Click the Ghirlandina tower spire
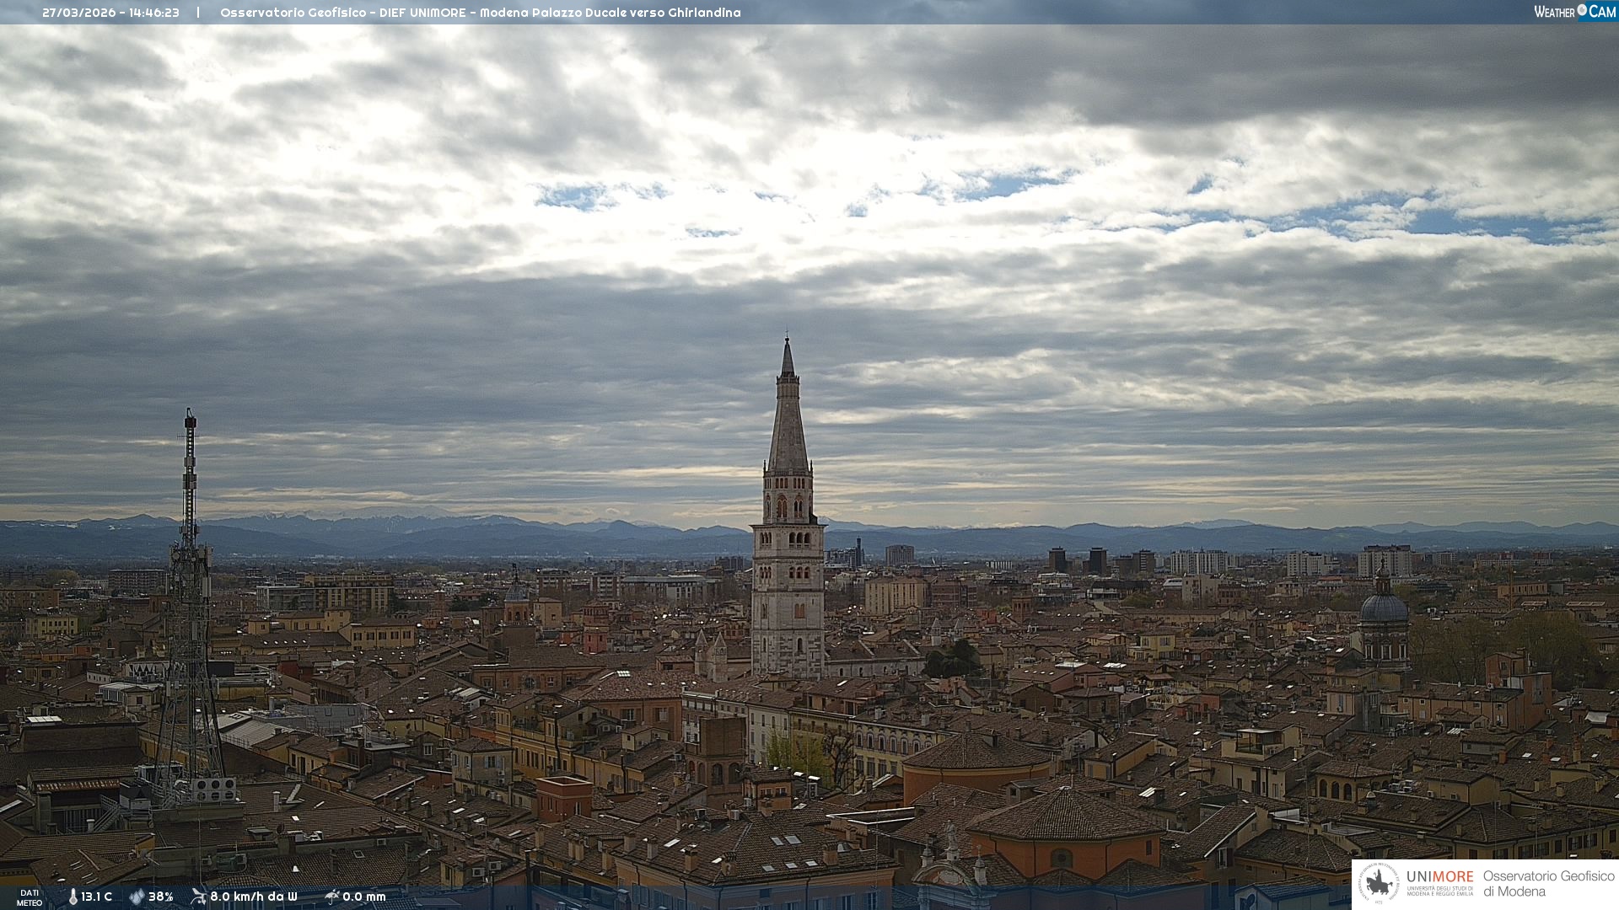Screen dimensions: 1619x910 (x=788, y=413)
